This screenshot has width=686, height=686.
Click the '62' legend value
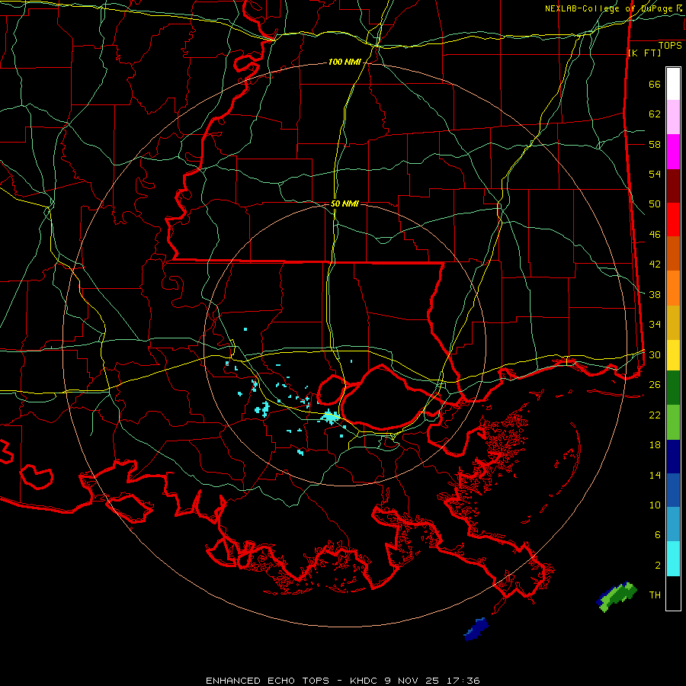click(655, 114)
